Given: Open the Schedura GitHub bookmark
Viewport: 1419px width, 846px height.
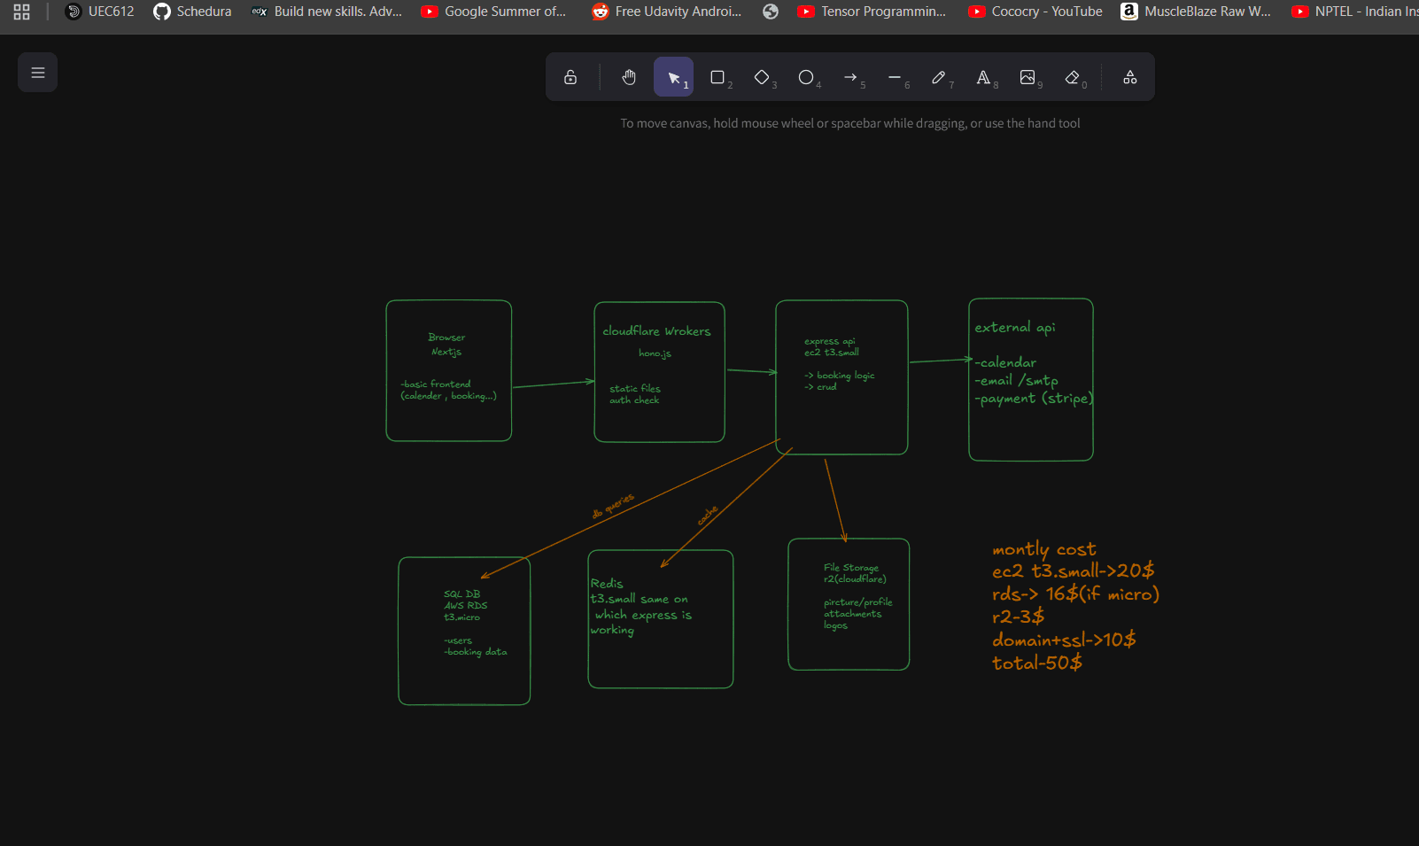Looking at the screenshot, I should 191,12.
